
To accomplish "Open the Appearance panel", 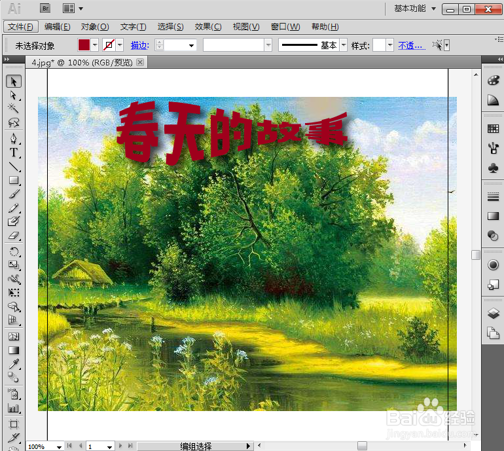I will pyautogui.click(x=493, y=265).
